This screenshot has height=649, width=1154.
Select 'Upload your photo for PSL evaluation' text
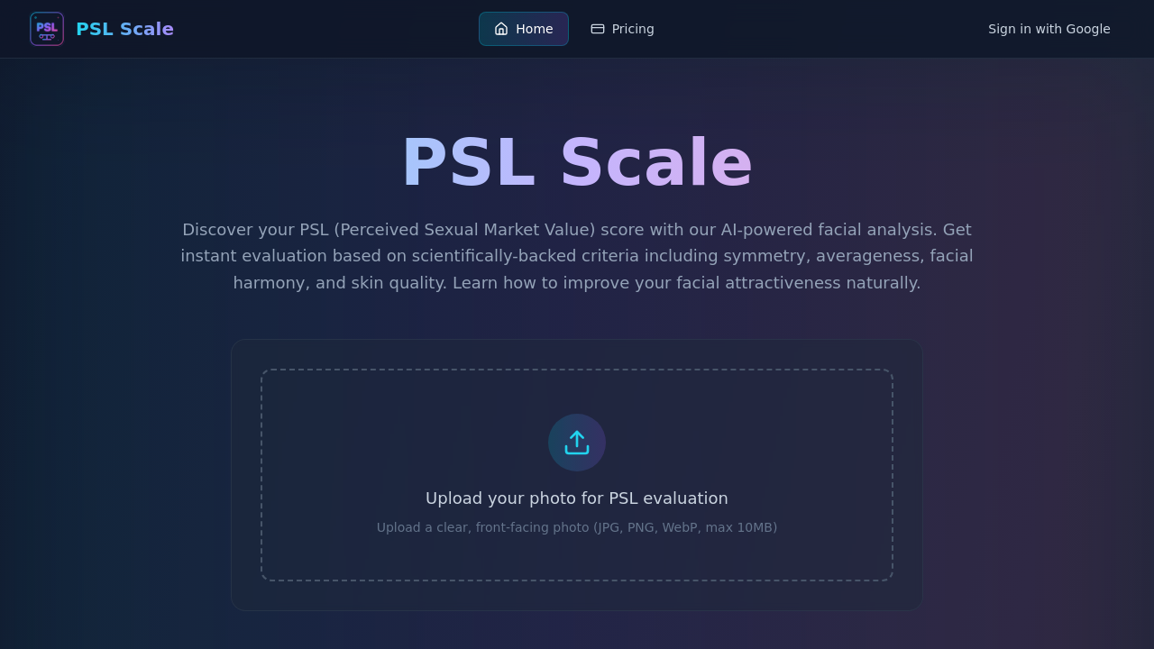pyautogui.click(x=576, y=498)
